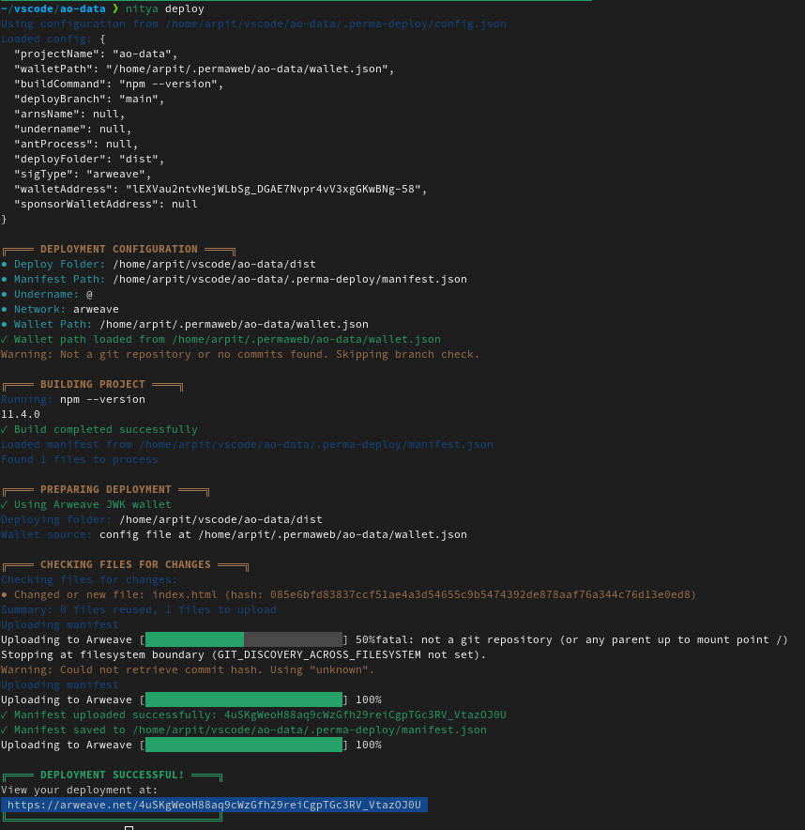This screenshot has height=830, width=805.
Task: Open the highlighted arweave.net deployment link
Action: (x=214, y=805)
